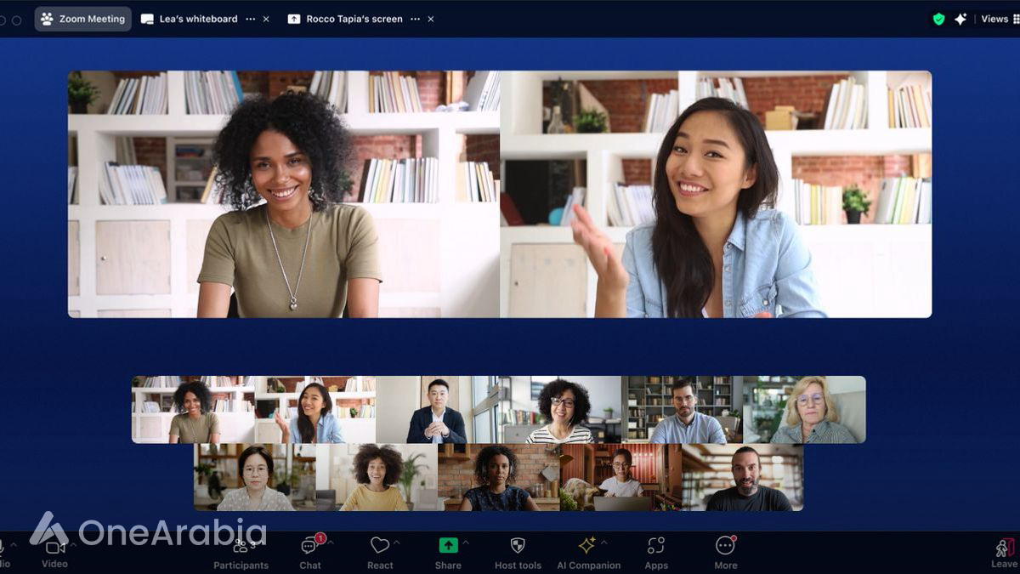Click the AI sparkle icon at top right
1020x574 pixels.
coord(960,19)
